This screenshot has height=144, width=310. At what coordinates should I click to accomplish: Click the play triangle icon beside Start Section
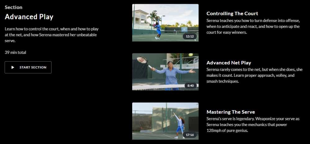[13, 68]
